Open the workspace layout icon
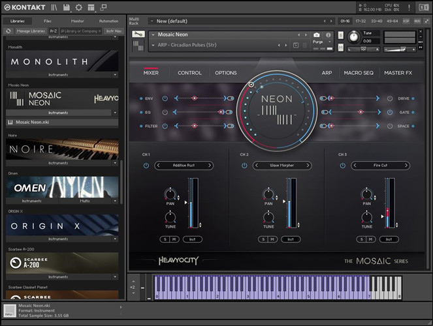The width and height of the screenshot is (433, 326). pyautogui.click(x=91, y=7)
